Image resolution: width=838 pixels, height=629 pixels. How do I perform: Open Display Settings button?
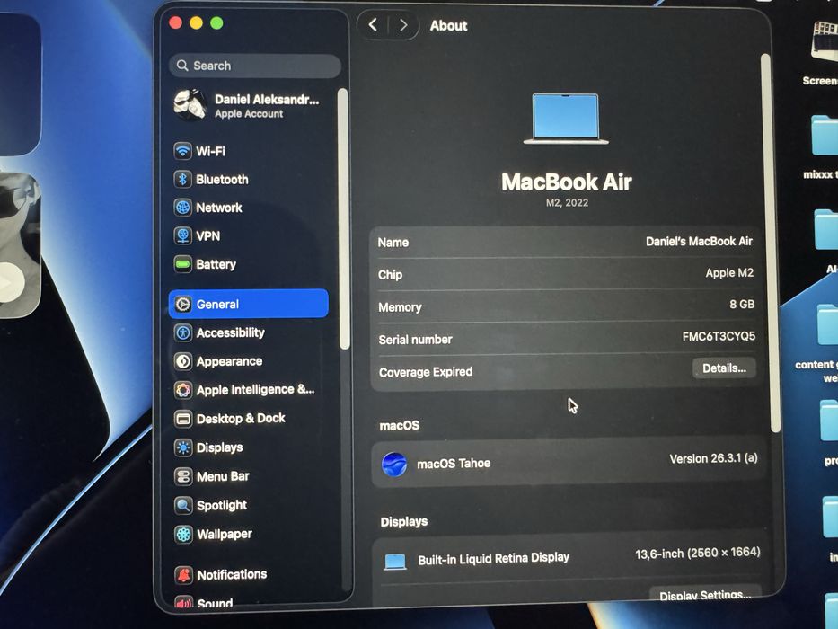(705, 595)
